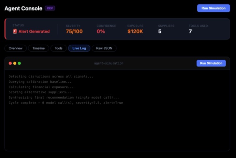Click Run Simulation in the agent-simulation terminal bar
Screen dimensions: 236x158
coord(211,63)
